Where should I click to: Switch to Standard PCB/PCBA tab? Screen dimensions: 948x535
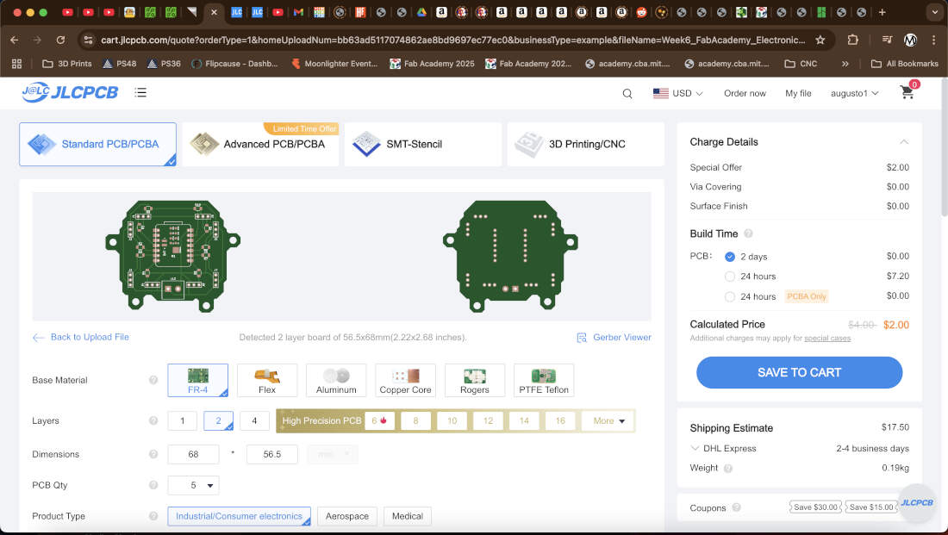point(98,144)
